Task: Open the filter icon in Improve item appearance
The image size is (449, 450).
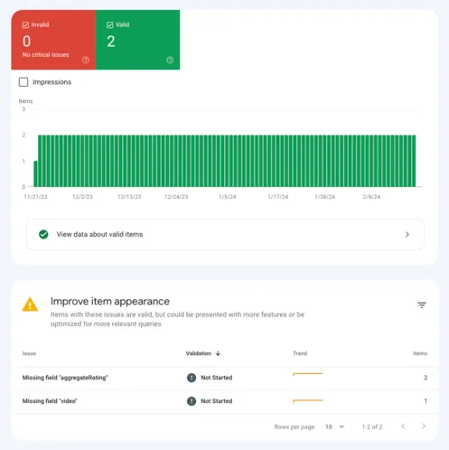Action: click(x=422, y=305)
